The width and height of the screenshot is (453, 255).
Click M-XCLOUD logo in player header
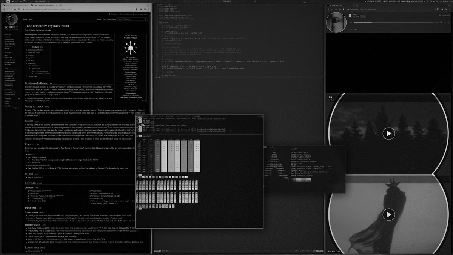pos(444,15)
